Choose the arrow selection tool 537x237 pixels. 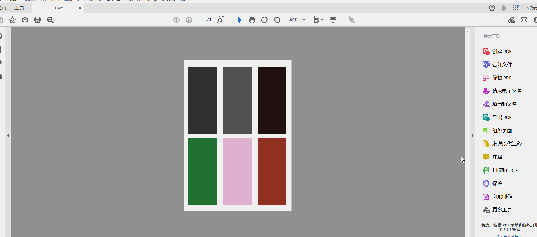pyautogui.click(x=239, y=20)
